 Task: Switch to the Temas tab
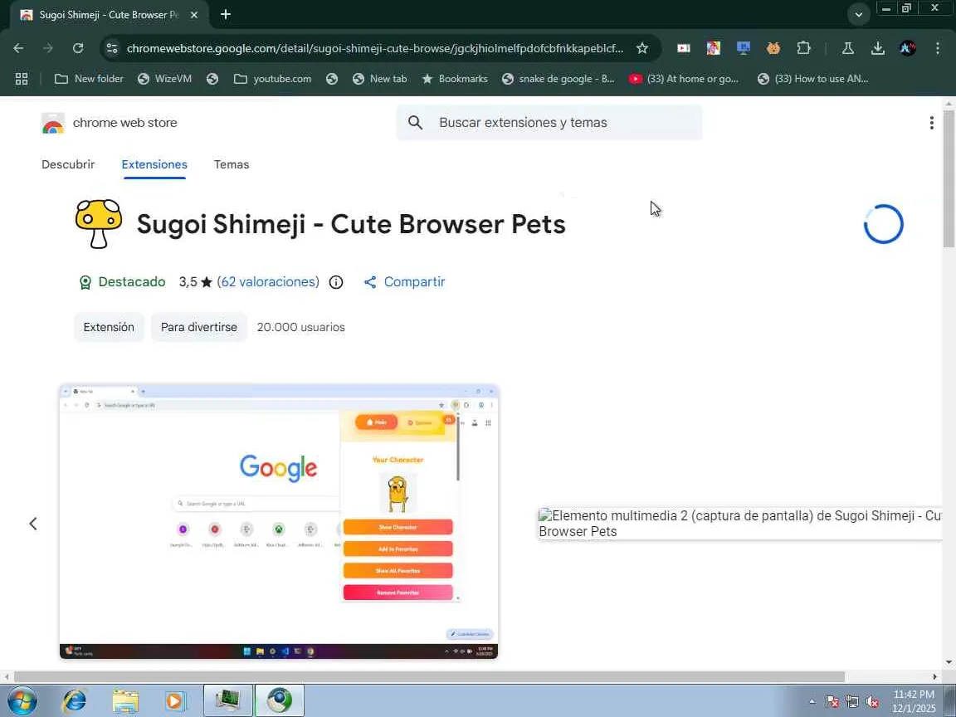pos(232,164)
